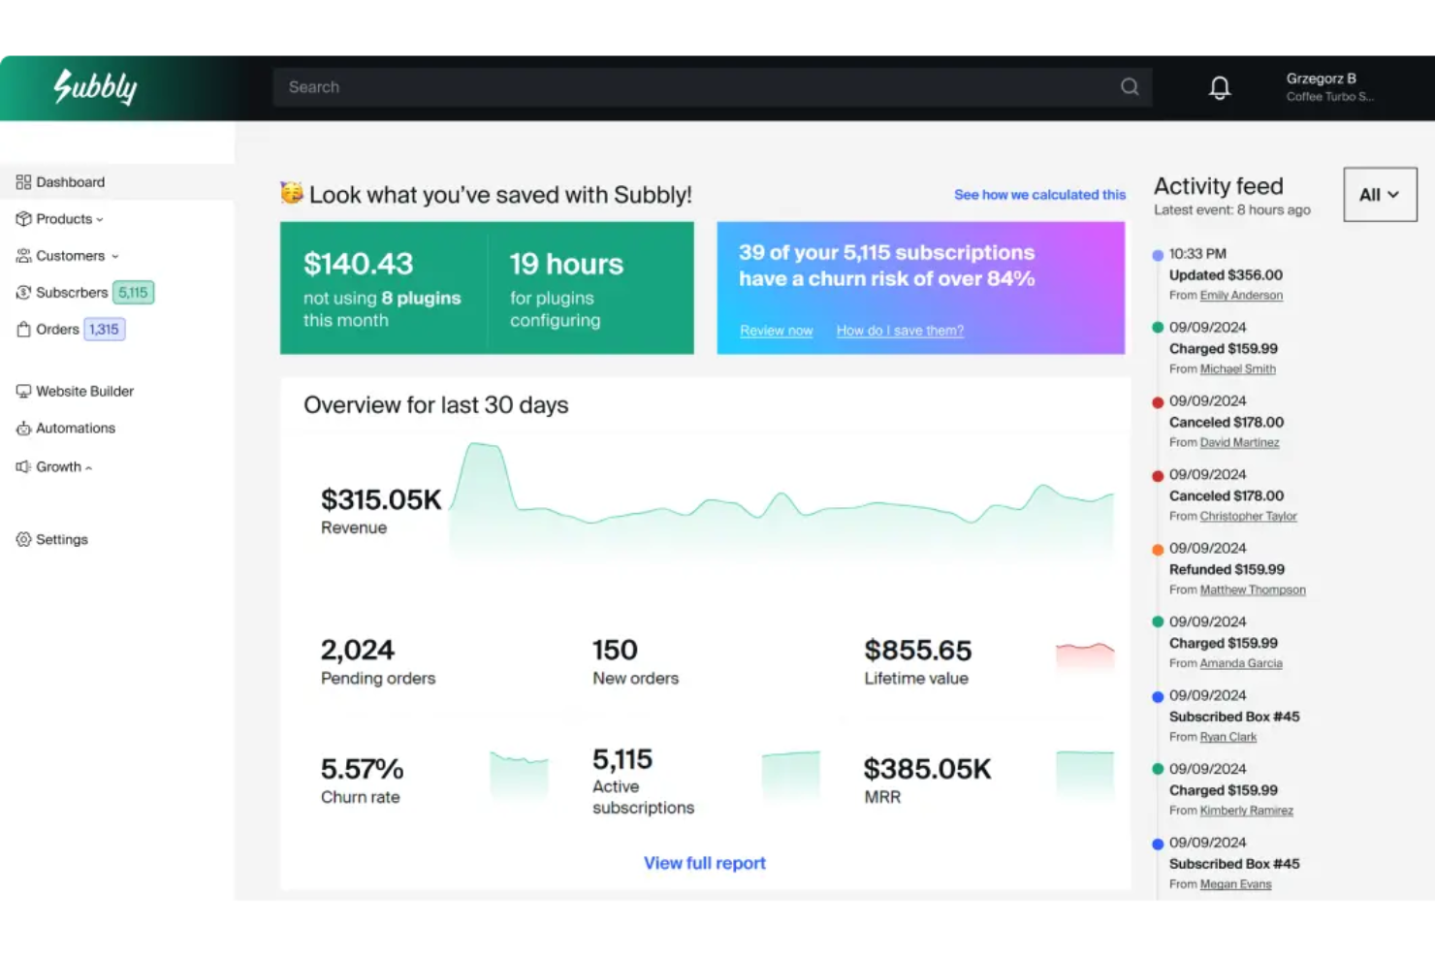Open the All filter in Activity feed
This screenshot has width=1435, height=957.
(1380, 194)
